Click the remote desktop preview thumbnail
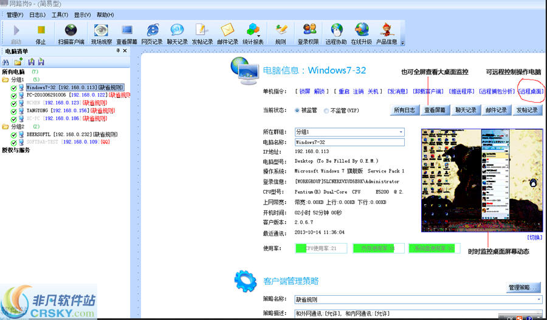The width and height of the screenshot is (547, 320). pyautogui.click(x=482, y=180)
